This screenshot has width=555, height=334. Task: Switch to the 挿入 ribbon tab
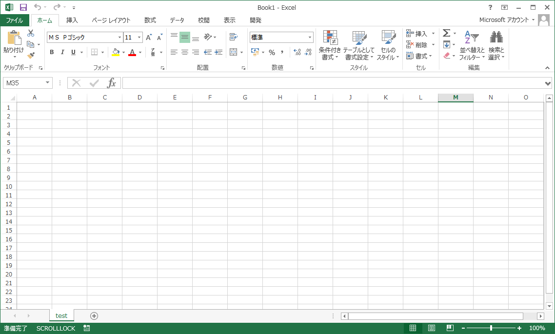(x=72, y=20)
